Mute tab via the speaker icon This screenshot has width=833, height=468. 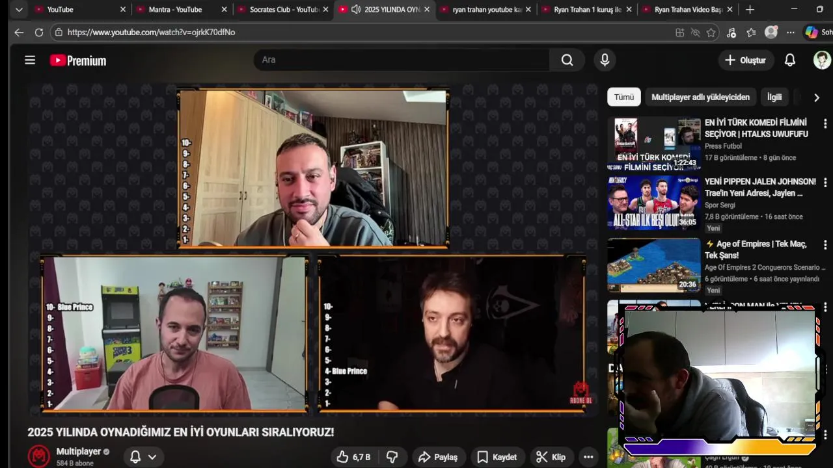(x=356, y=10)
